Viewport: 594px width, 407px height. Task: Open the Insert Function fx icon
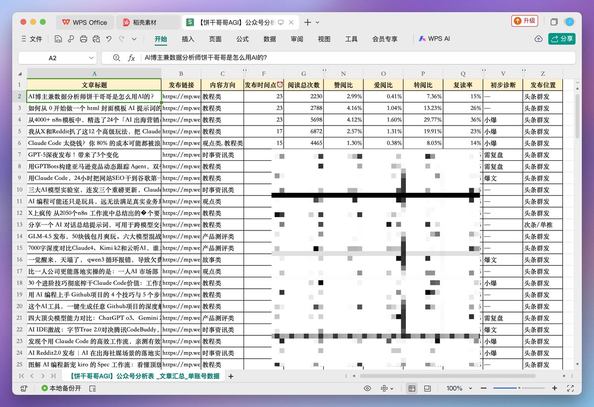(x=131, y=58)
